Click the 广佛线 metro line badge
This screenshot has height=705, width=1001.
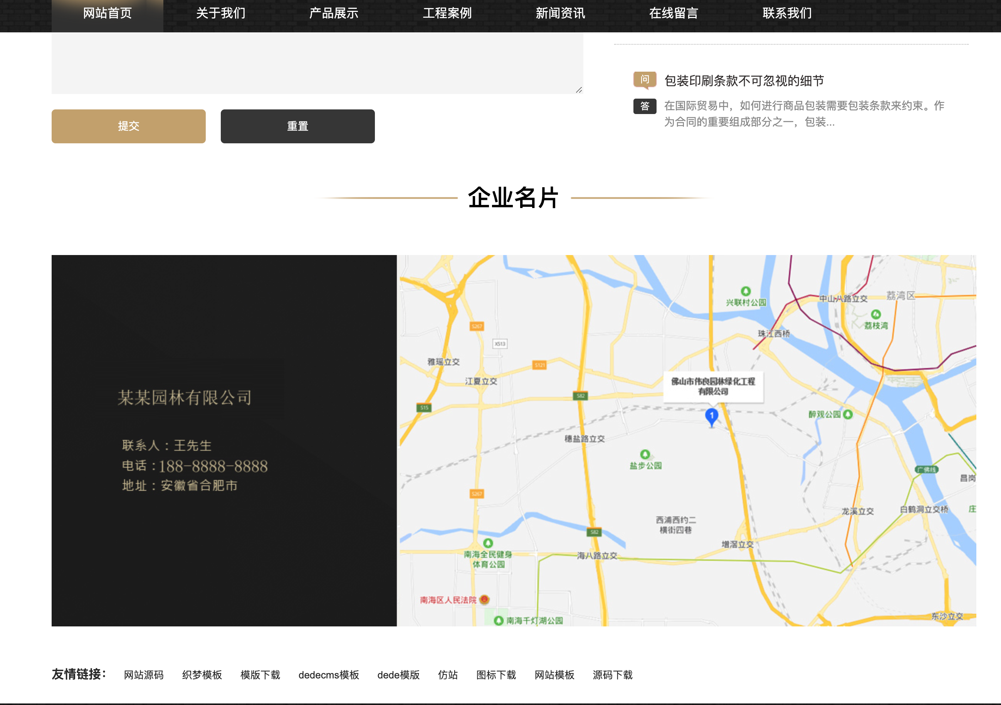tap(927, 470)
